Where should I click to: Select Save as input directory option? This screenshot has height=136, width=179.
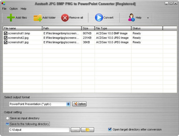[7, 118]
